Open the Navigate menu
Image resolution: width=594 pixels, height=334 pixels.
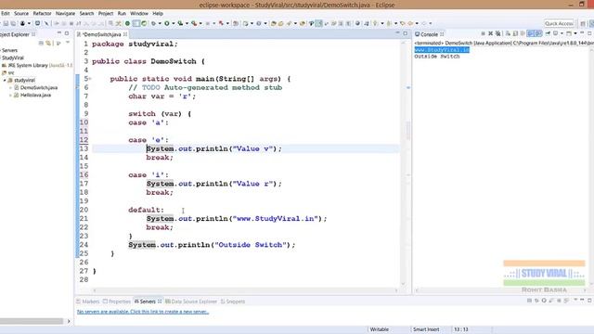coord(65,13)
